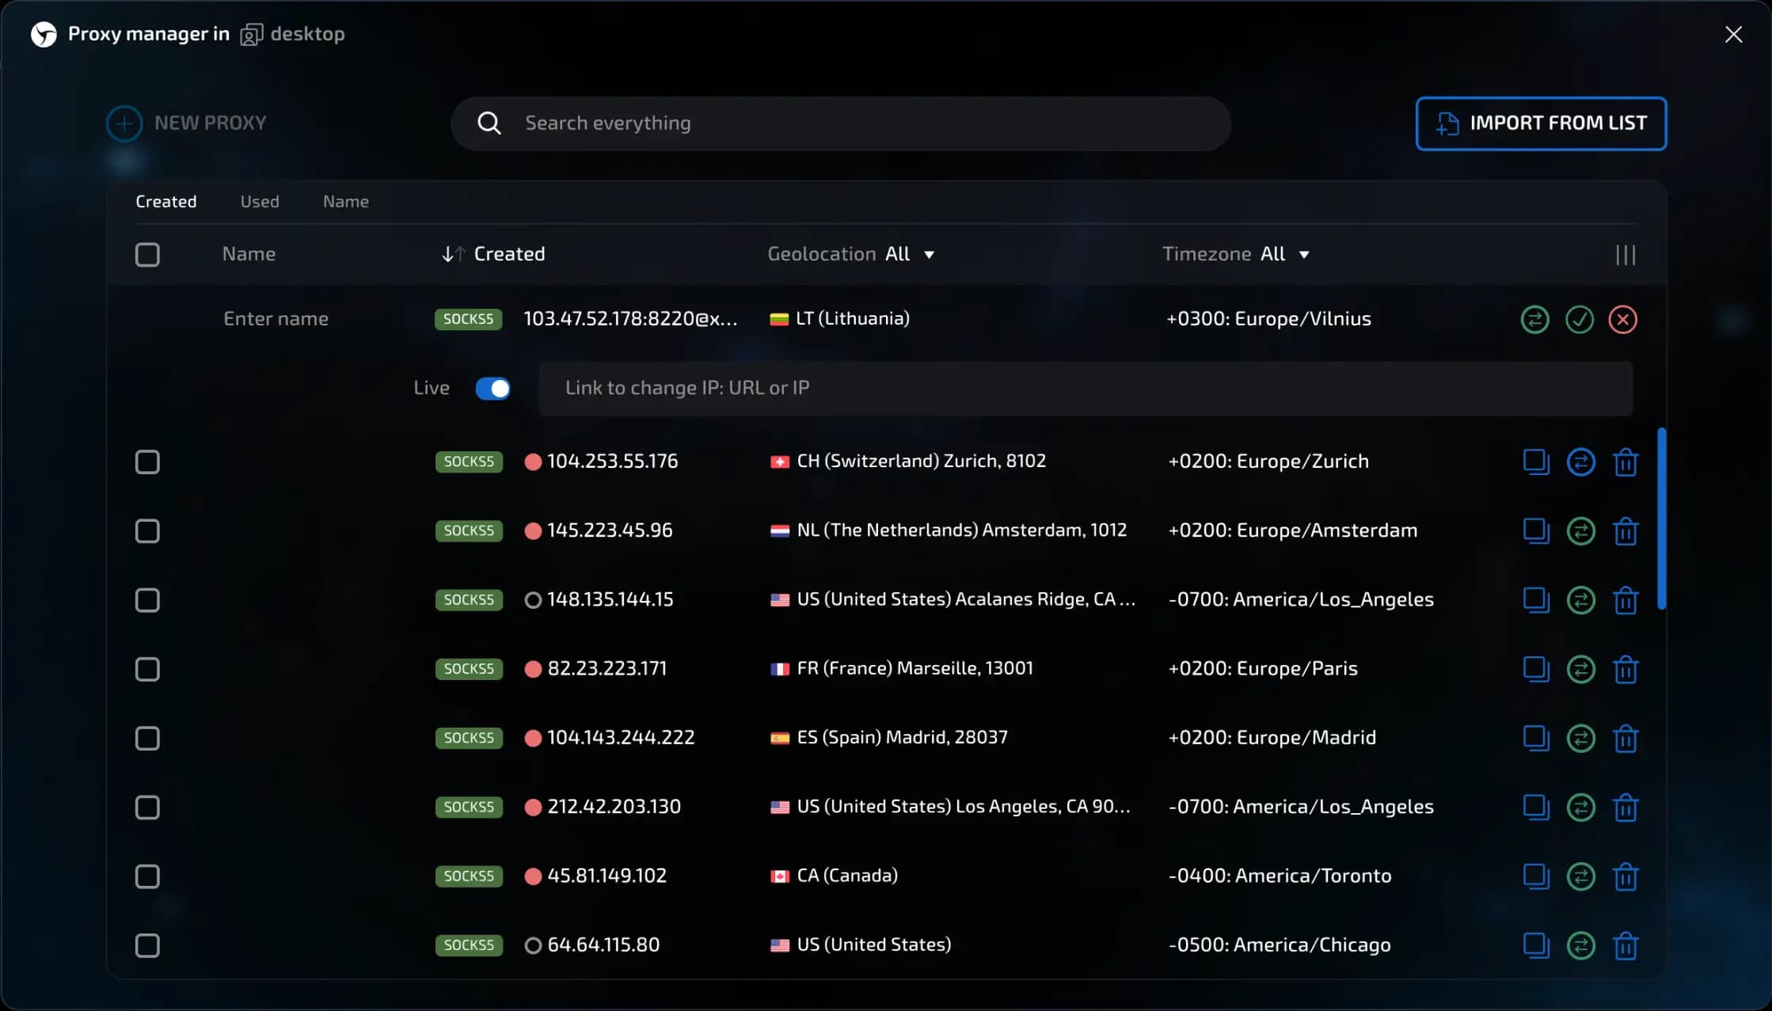Viewport: 1772px width, 1011px height.
Task: Copy the 104.253.55.176 proxy details
Action: click(x=1537, y=462)
